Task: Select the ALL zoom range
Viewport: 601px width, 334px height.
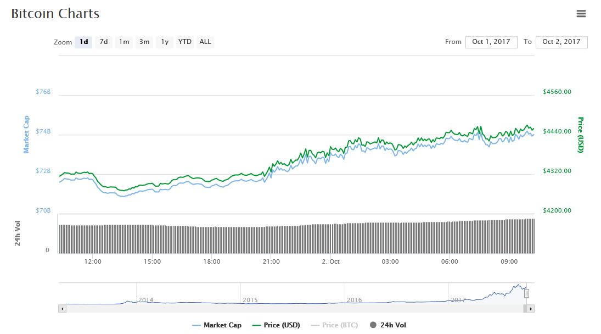Action: coord(205,42)
